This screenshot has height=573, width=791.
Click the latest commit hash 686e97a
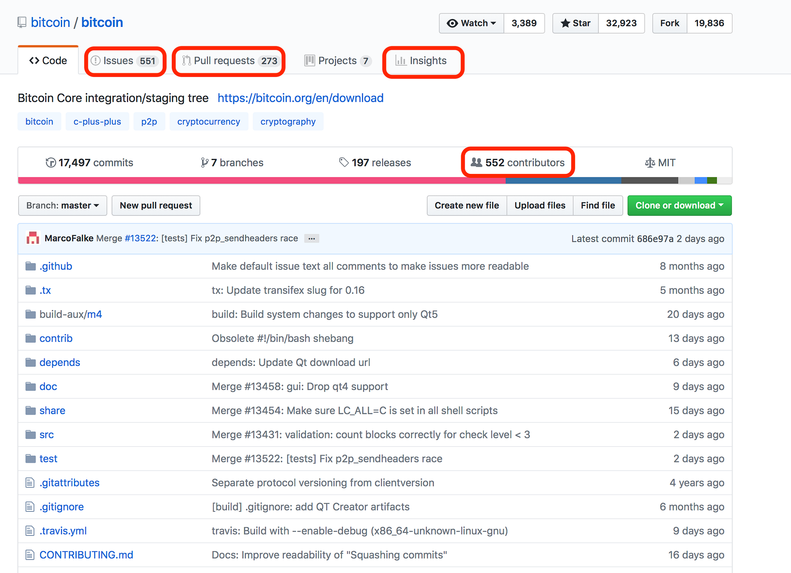point(655,239)
